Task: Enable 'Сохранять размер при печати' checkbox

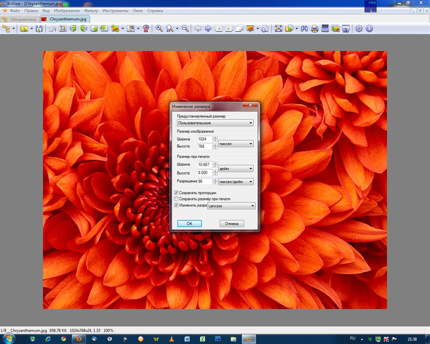Action: [176, 199]
